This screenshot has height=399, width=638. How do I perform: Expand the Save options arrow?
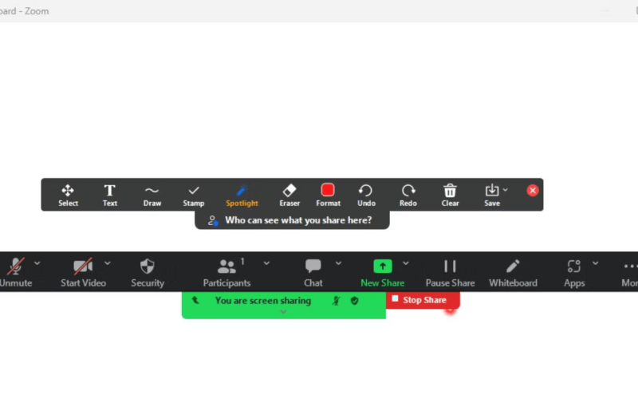505,190
